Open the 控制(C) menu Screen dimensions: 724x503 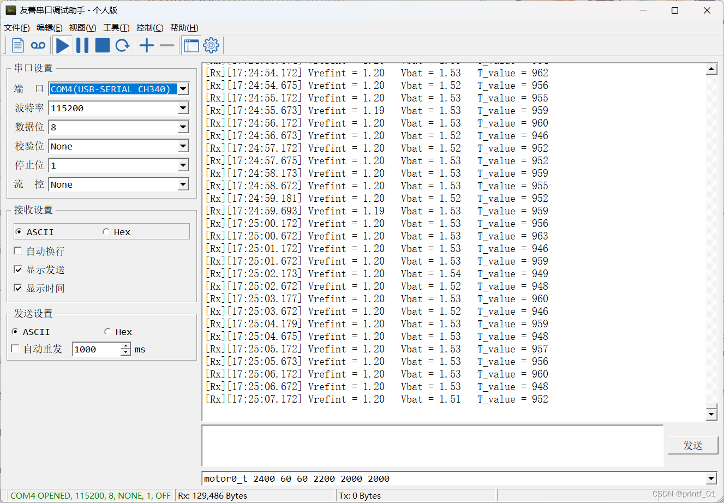pyautogui.click(x=149, y=28)
